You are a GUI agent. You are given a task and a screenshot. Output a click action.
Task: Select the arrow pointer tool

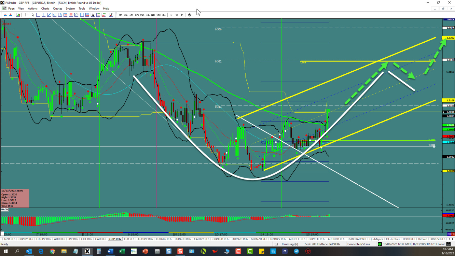(x=32, y=15)
